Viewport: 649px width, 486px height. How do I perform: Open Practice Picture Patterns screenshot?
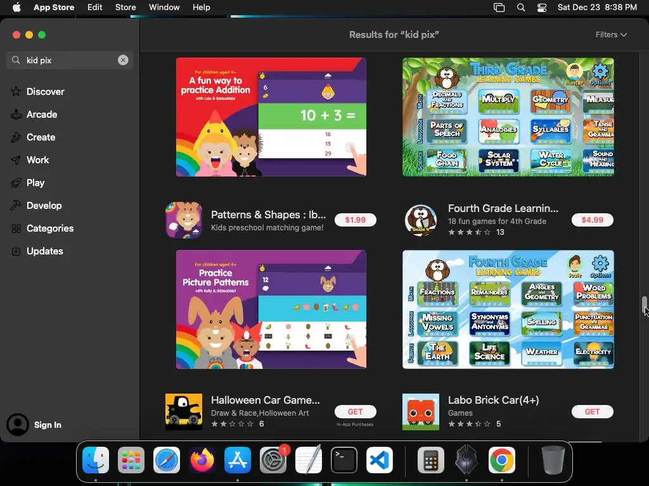point(271,309)
